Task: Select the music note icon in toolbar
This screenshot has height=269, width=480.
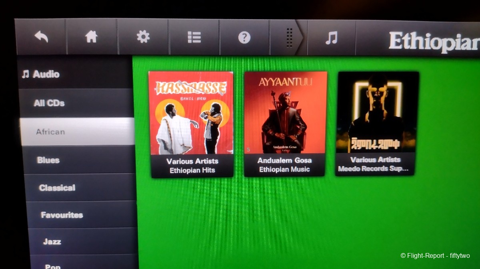Action: tap(331, 38)
